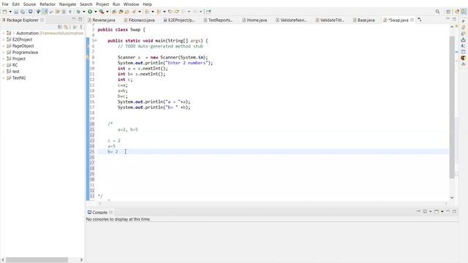This screenshot has height=263, width=468.
Task: Click the Forward navigation arrow icon
Action: [x=195, y=12]
